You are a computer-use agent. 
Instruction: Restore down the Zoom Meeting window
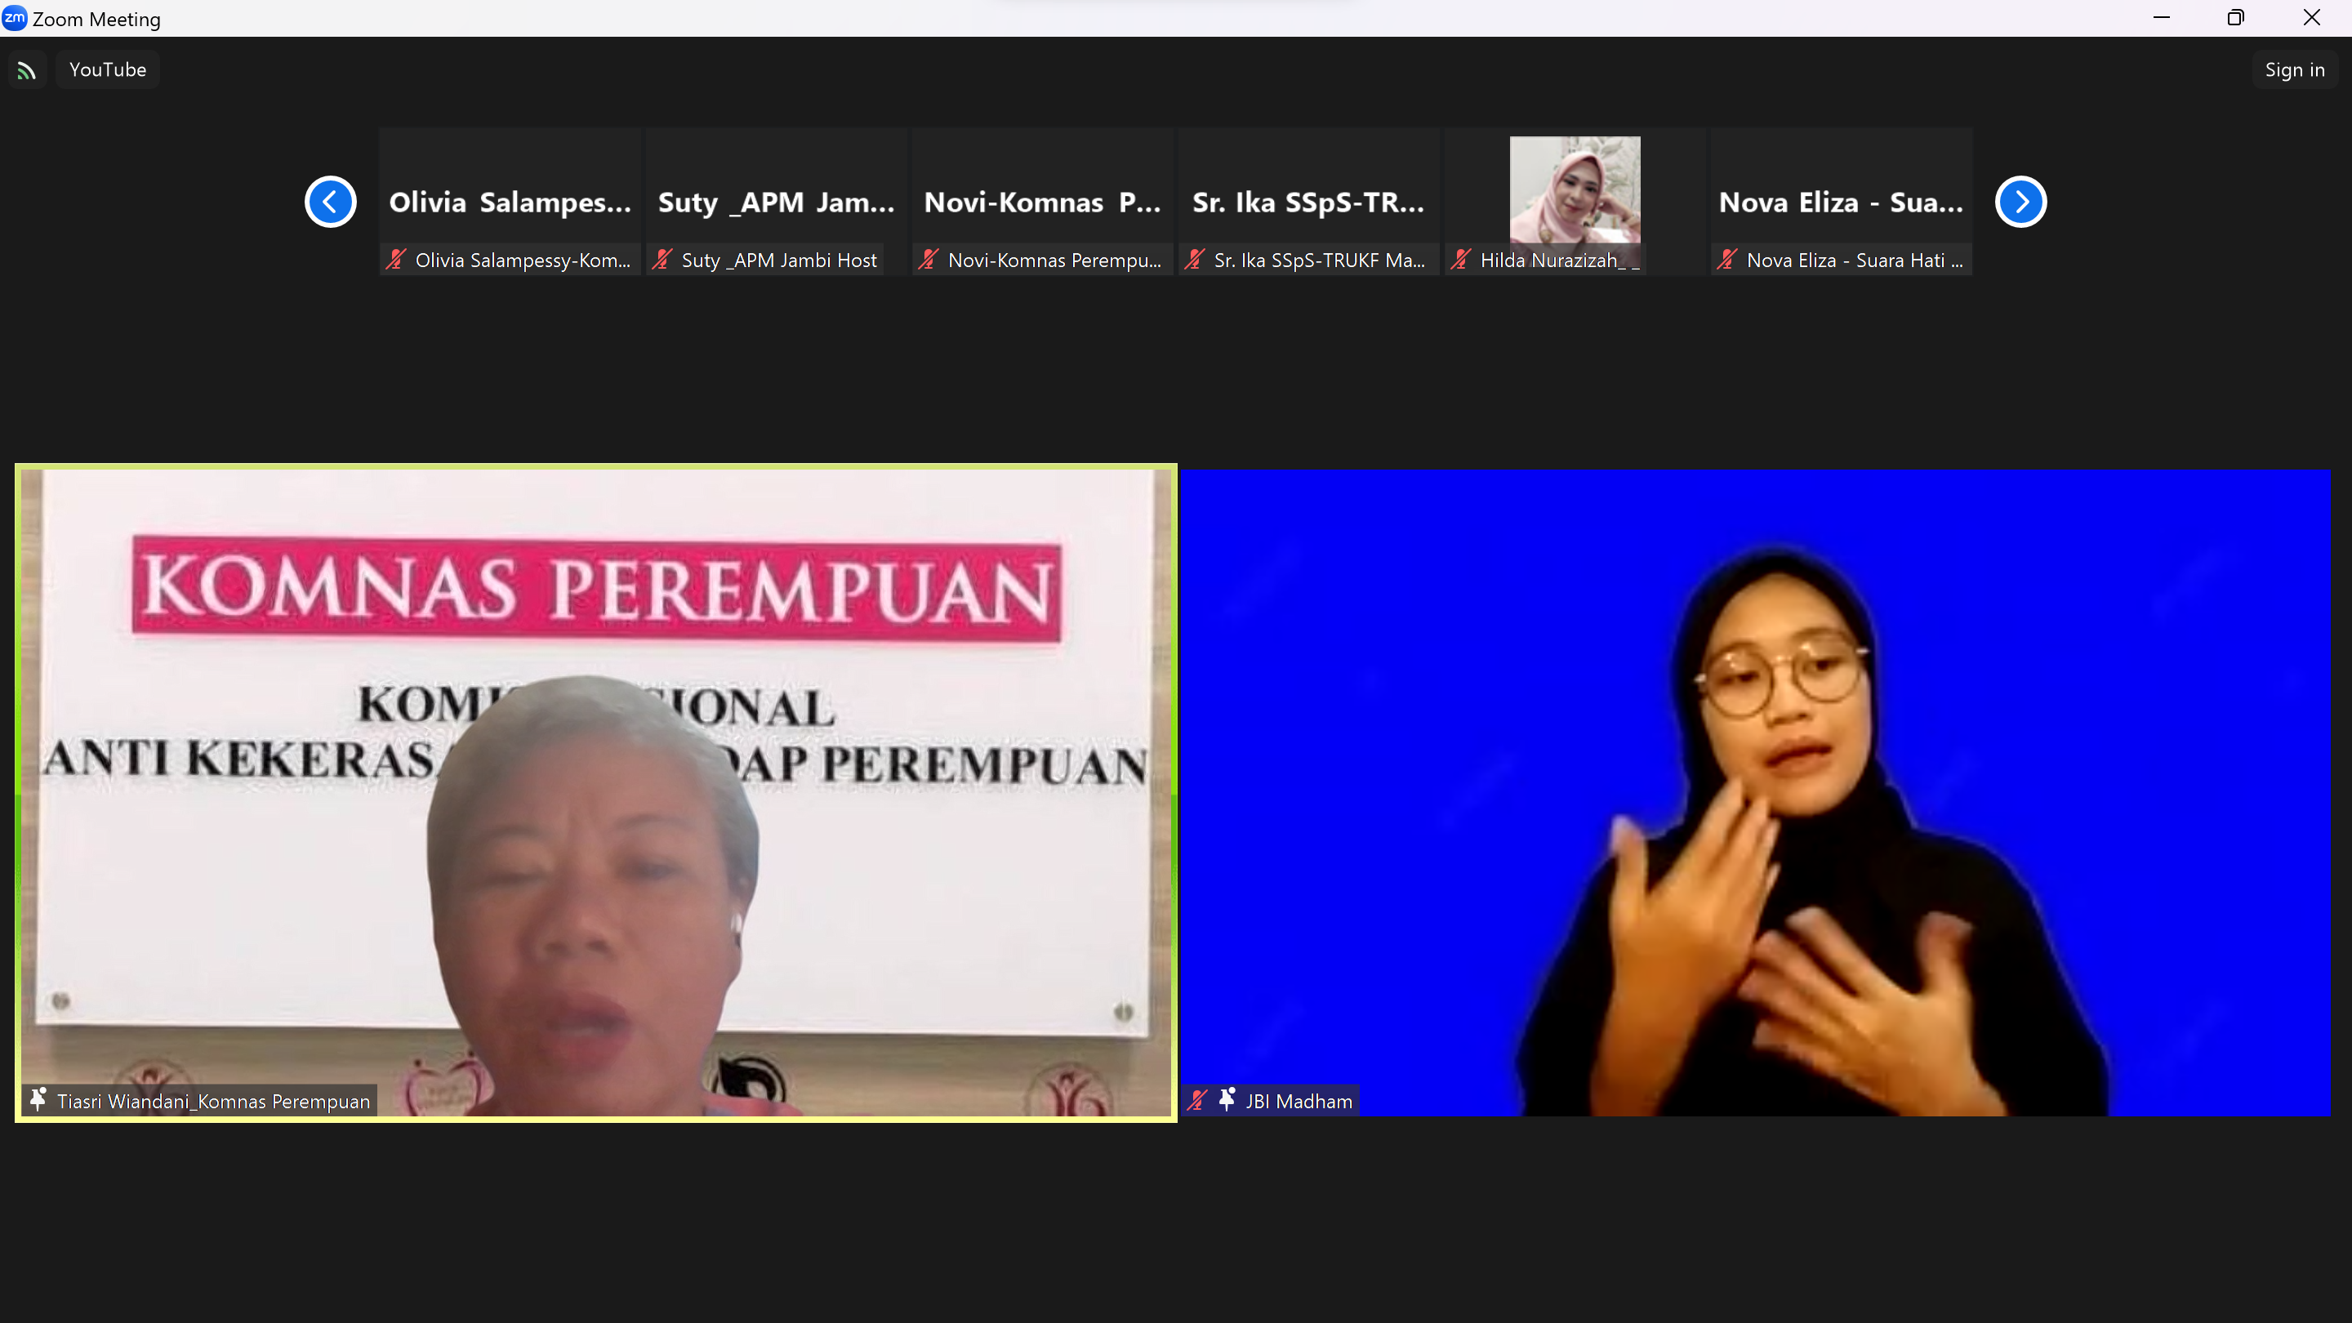click(2236, 18)
